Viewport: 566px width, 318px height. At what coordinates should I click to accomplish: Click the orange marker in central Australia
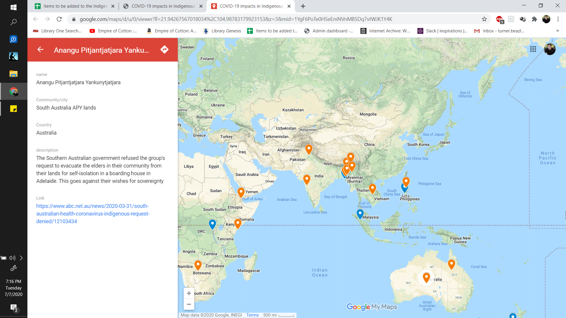point(426,277)
